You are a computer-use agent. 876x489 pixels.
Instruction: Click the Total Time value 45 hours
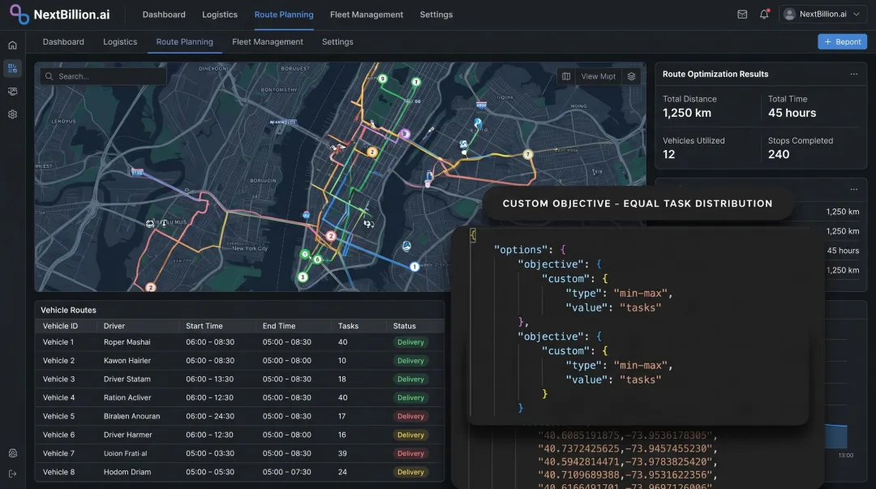(792, 113)
